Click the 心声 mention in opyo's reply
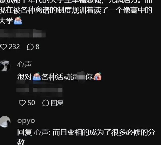Viewport: 161px width, 145px height. pyautogui.click(x=41, y=132)
